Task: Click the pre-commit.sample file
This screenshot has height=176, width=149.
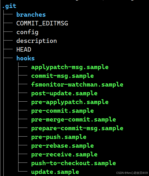Action: 63,111
